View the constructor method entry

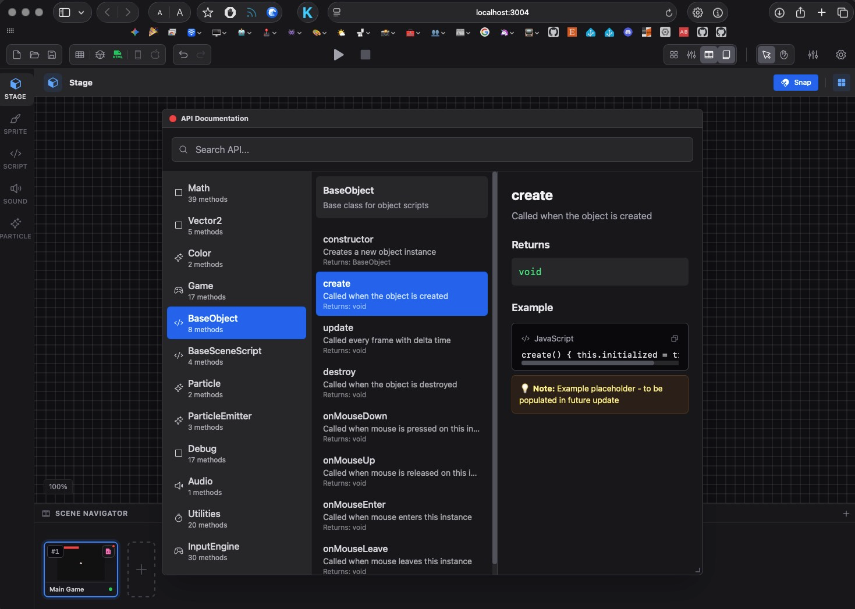point(402,250)
